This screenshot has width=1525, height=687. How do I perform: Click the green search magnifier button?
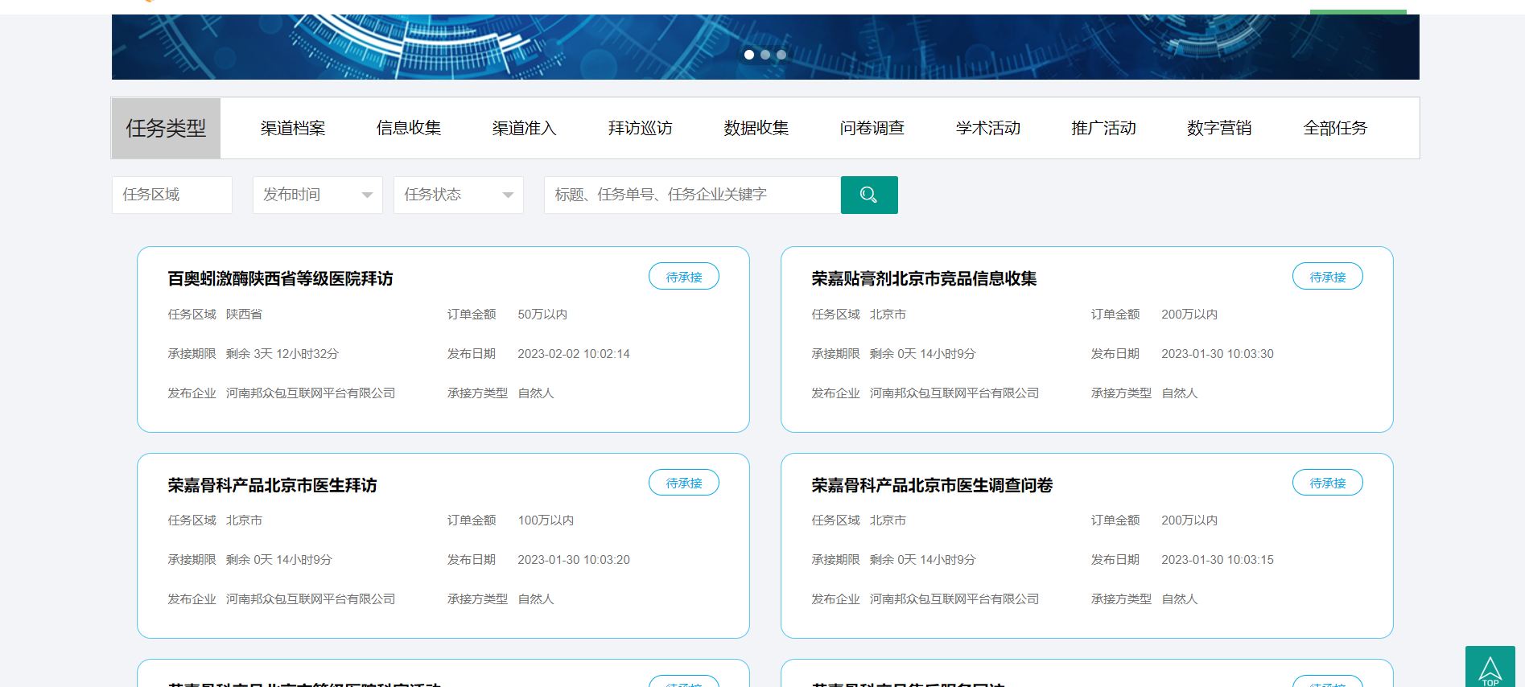(869, 195)
